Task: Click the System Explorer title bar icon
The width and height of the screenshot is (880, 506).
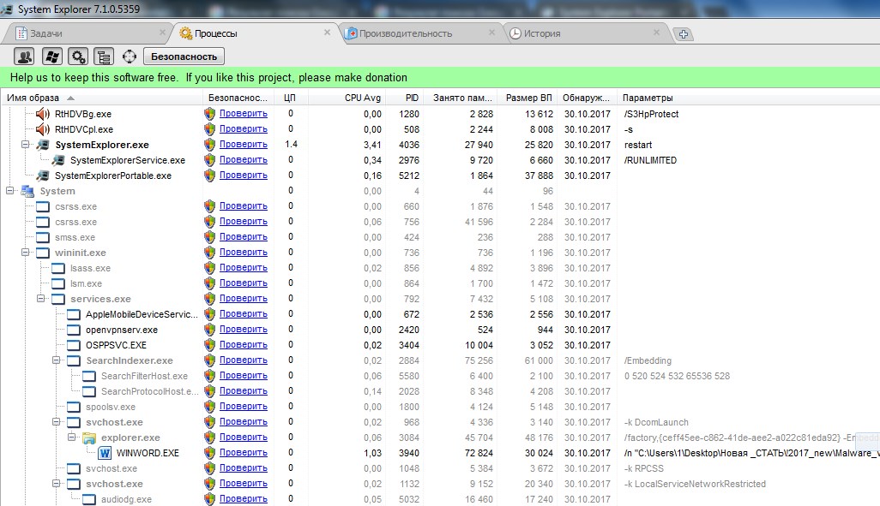Action: [x=8, y=9]
